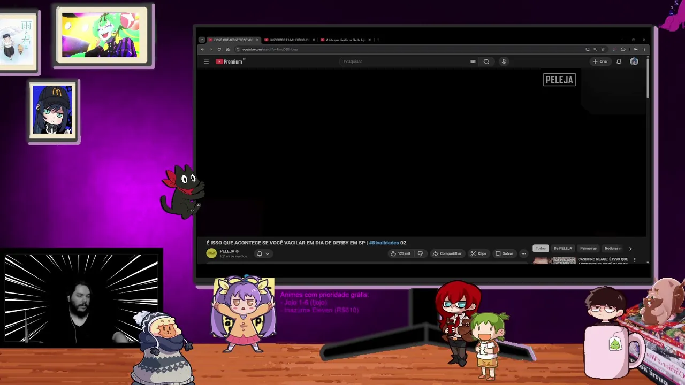Bookmark this page with star icon
This screenshot has height=385, width=685.
603,49
